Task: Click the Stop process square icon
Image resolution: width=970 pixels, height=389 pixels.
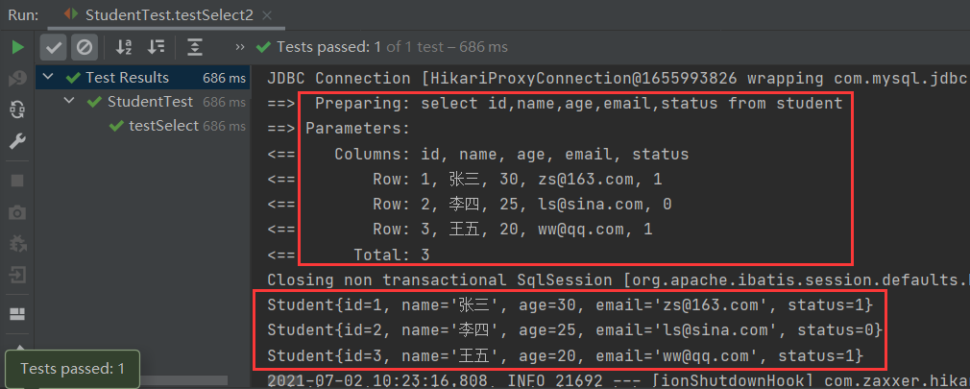Action: [17, 181]
